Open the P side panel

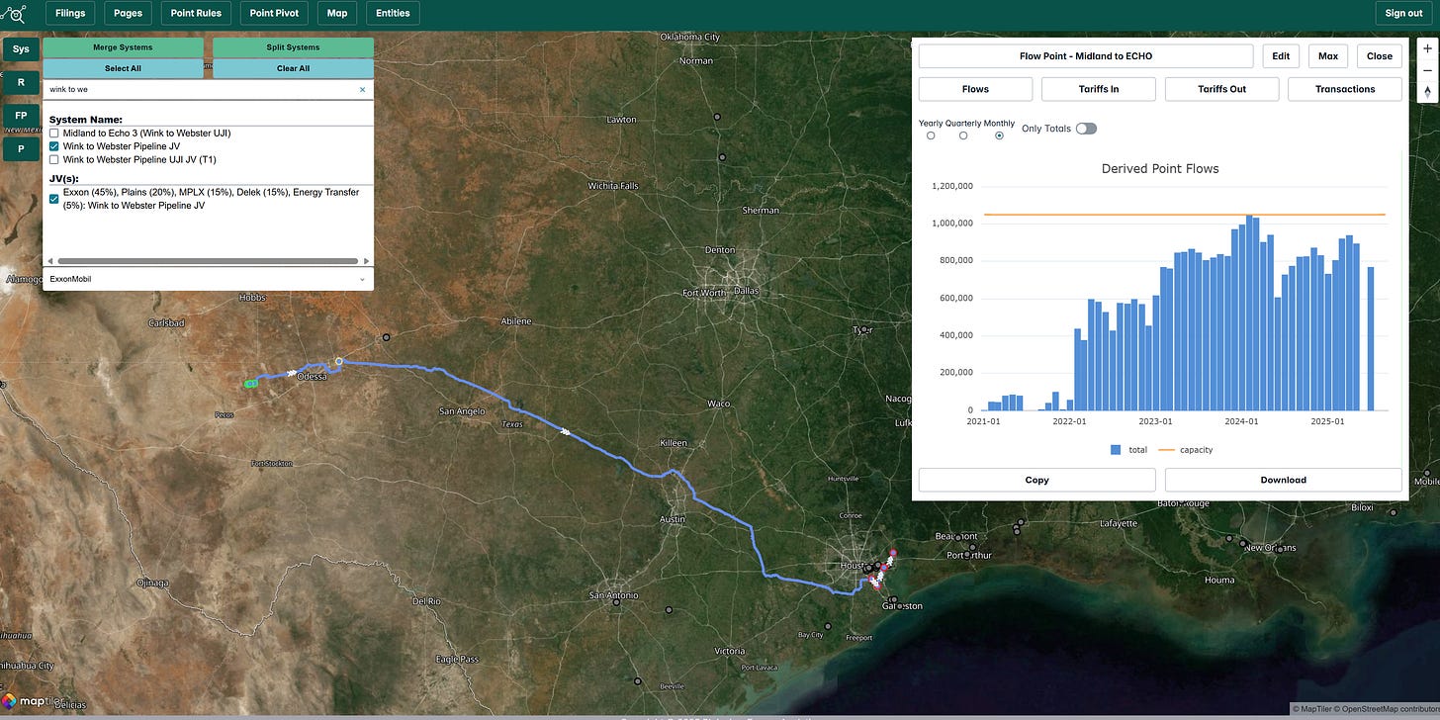[x=21, y=149]
